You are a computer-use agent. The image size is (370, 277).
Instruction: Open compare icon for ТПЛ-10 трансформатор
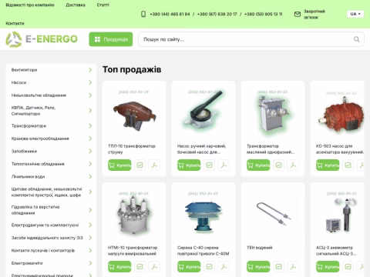[140, 165]
